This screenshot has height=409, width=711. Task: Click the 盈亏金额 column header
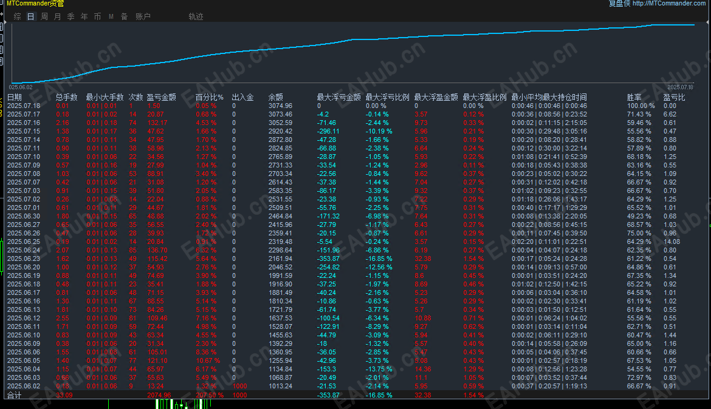click(162, 97)
